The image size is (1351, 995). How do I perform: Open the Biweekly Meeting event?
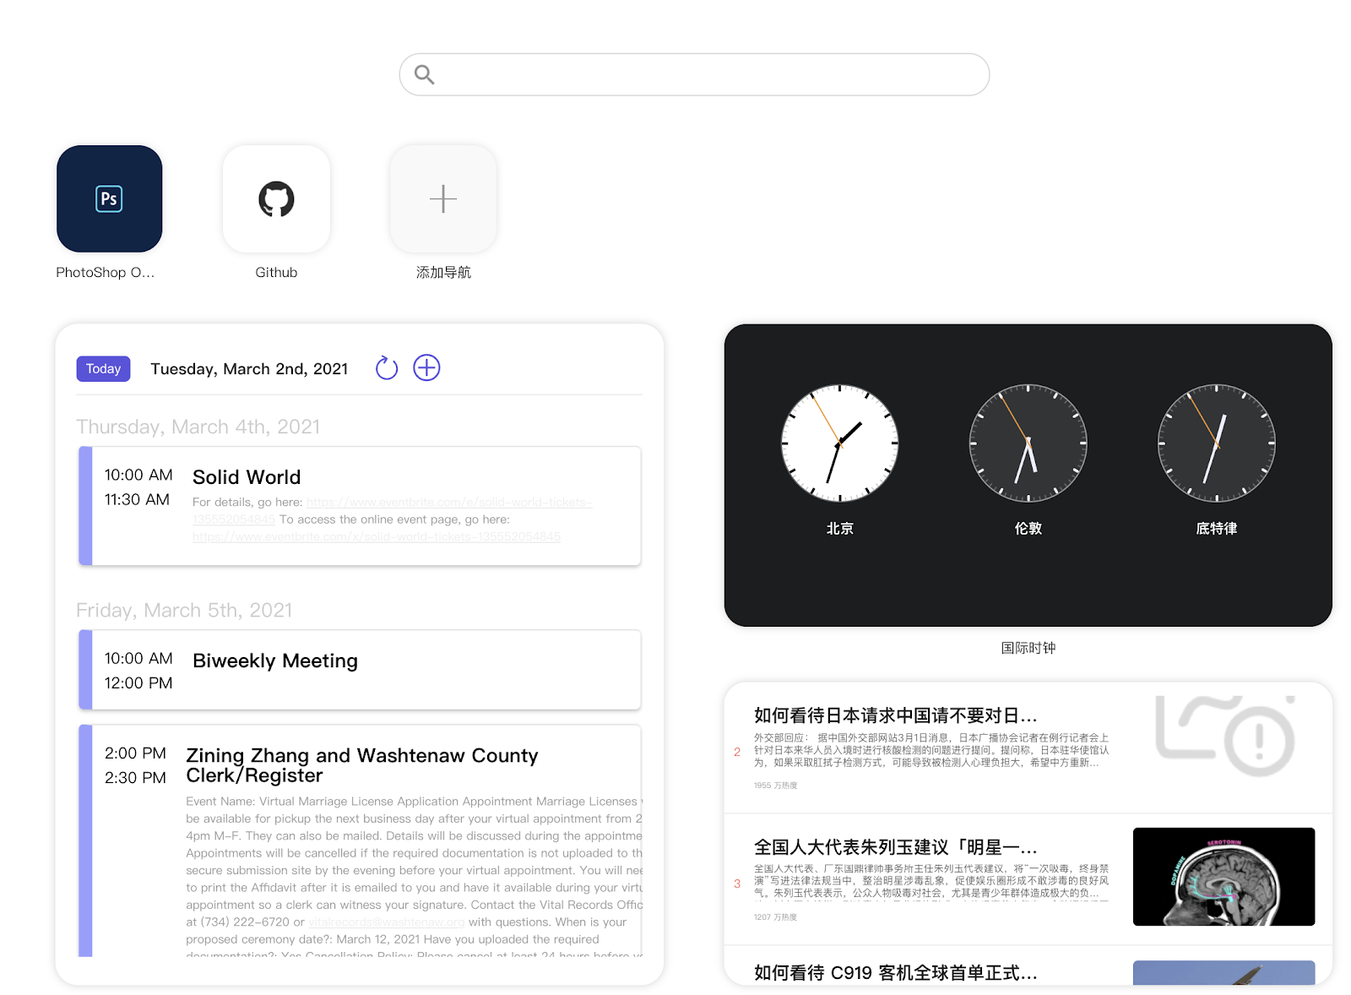[360, 670]
